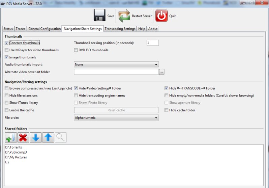The width and height of the screenshot is (269, 188).
Task: Enable Use MPlayer for video thumbnails
Action: (6, 50)
